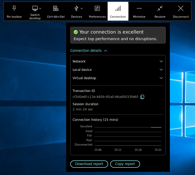Click the transaction ID text
The image size is (195, 175).
(105, 97)
